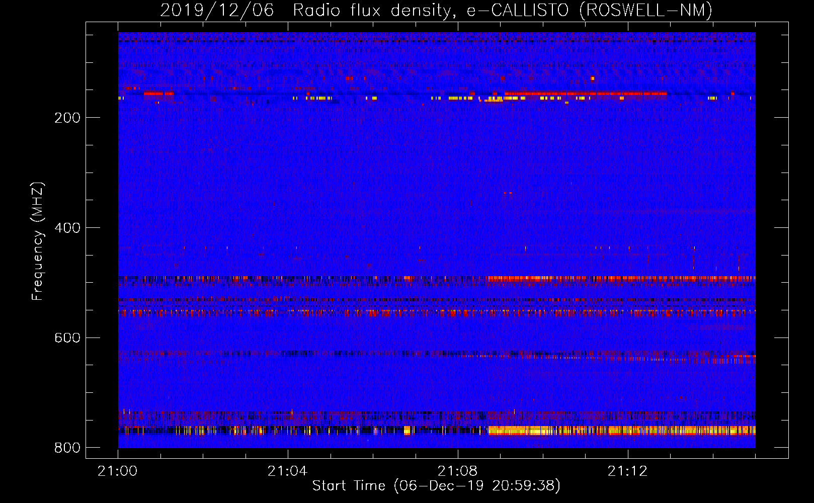The height and width of the screenshot is (503, 814).
Task: Click the 21:08 time tick label
Action: [457, 471]
